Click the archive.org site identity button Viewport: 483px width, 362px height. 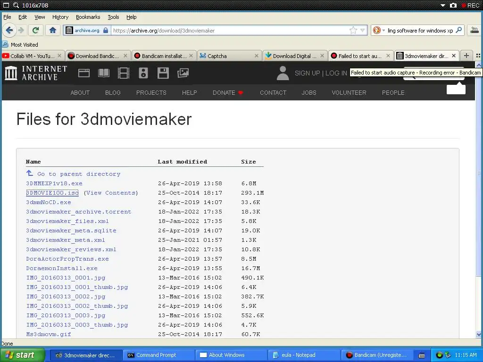point(87,30)
